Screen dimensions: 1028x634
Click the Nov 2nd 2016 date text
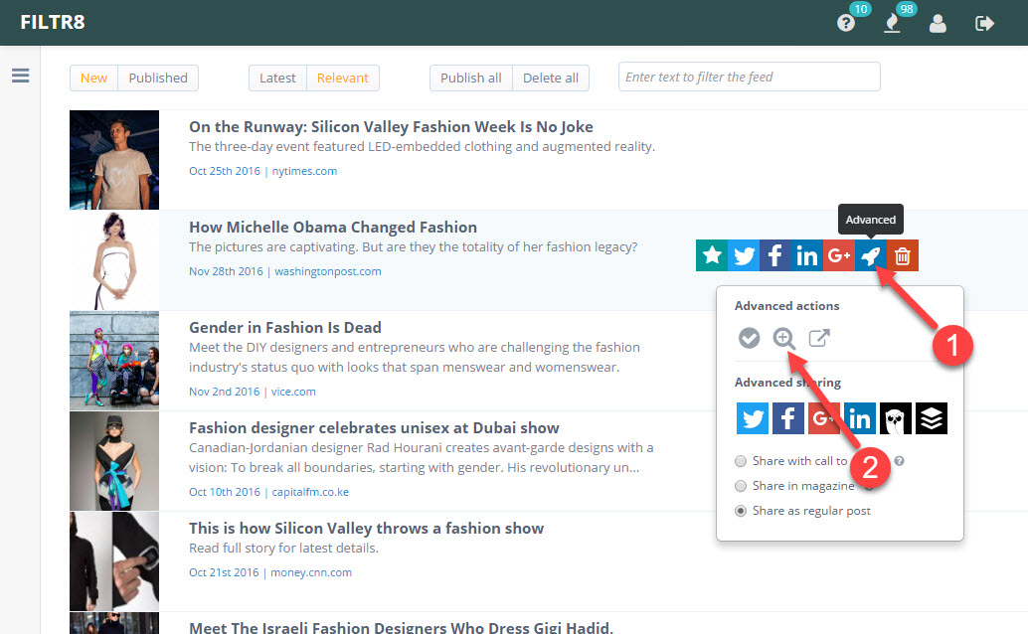pyautogui.click(x=225, y=392)
